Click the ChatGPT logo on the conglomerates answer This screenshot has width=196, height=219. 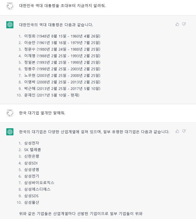coord(10,132)
